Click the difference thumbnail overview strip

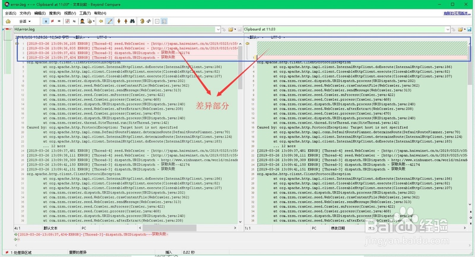pos(8,51)
